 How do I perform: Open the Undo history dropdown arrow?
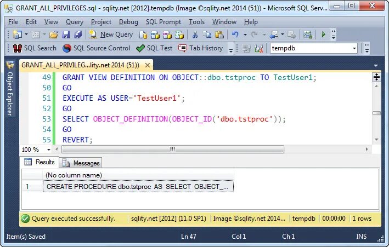pyautogui.click(x=245, y=35)
